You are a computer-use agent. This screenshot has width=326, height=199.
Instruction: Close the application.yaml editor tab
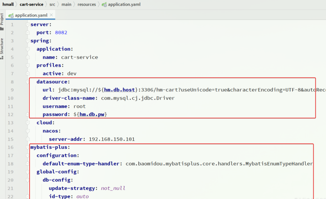coord(52,15)
